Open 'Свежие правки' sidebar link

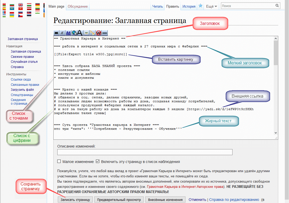coord(22,57)
